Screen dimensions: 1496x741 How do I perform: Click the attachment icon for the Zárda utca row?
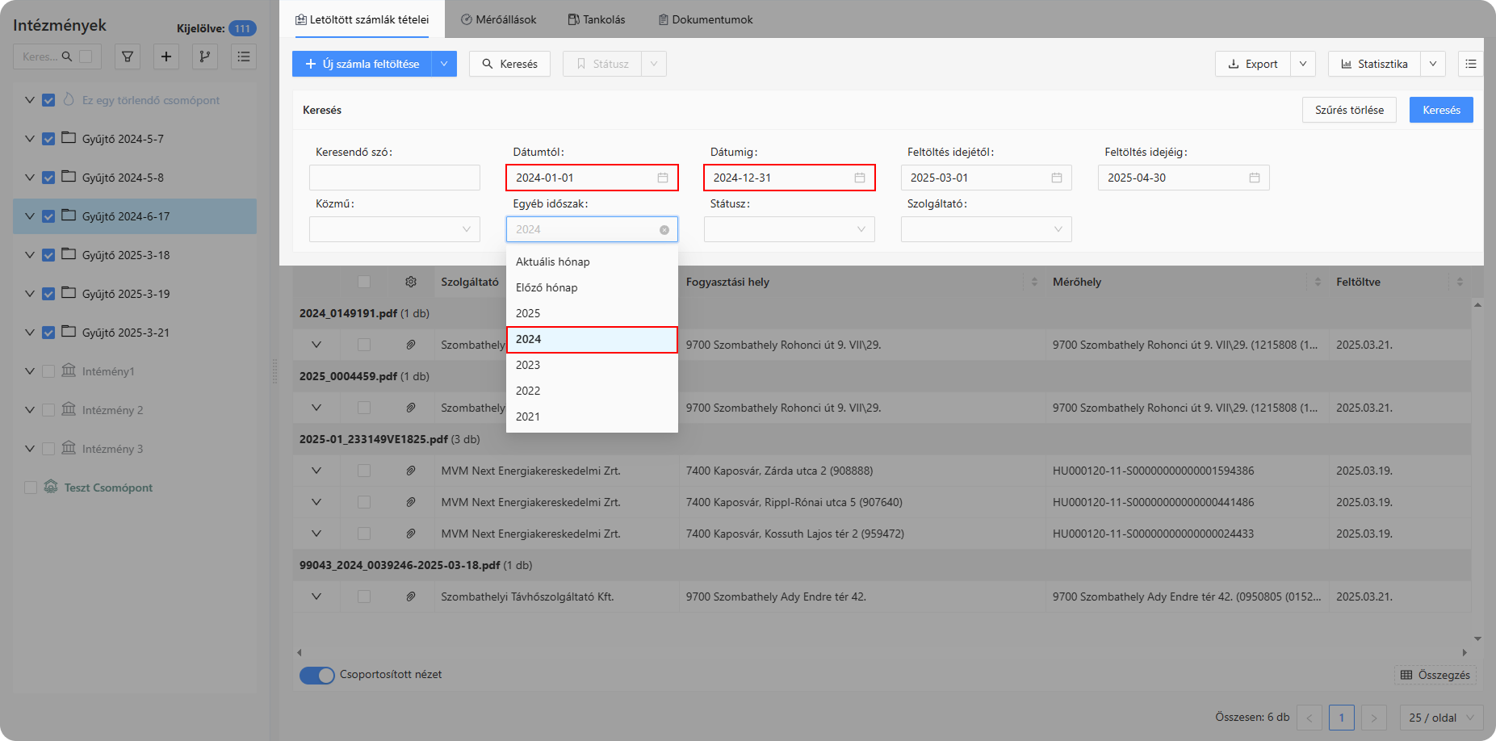click(411, 471)
